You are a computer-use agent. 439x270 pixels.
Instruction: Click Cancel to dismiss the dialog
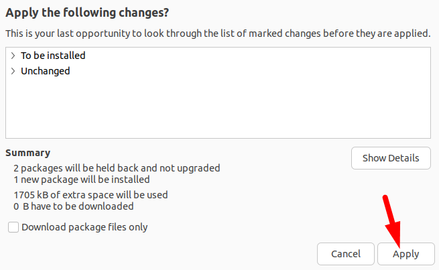point(346,254)
